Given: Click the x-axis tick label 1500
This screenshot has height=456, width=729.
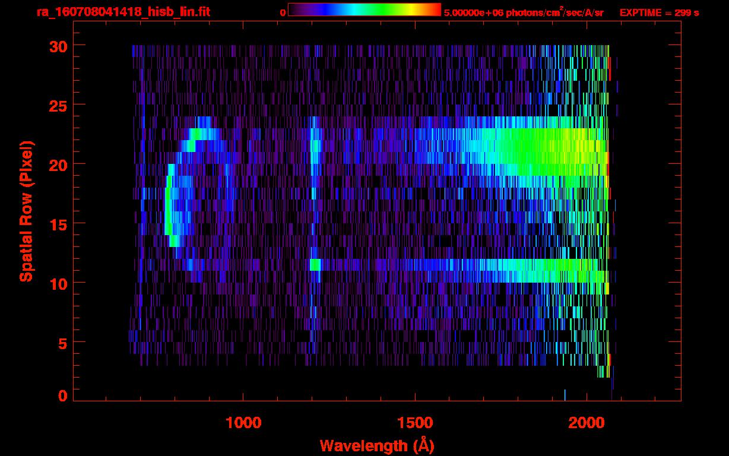Looking at the screenshot, I should point(414,422).
